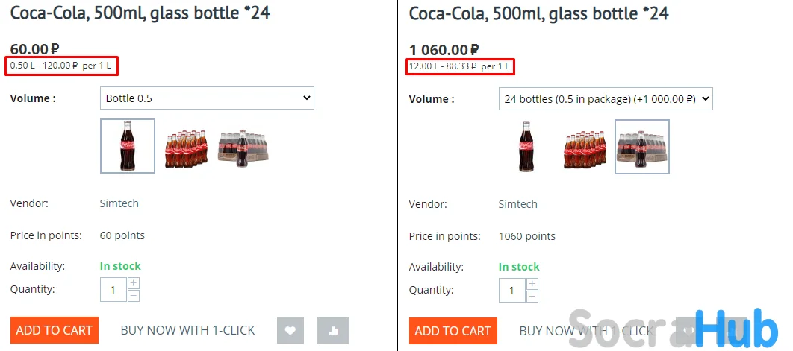
Task: Open Simtech vendor link in right panel
Action: coord(517,204)
